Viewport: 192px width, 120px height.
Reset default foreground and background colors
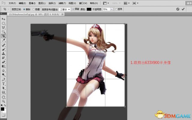pyautogui.click(x=2, y=105)
